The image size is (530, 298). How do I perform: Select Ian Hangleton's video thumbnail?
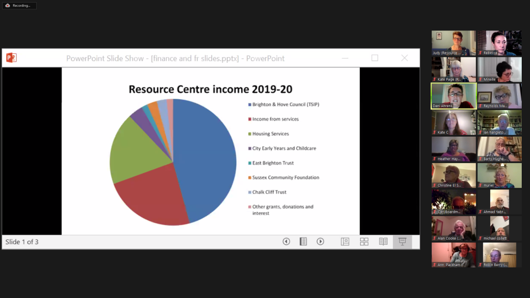pyautogui.click(x=499, y=122)
